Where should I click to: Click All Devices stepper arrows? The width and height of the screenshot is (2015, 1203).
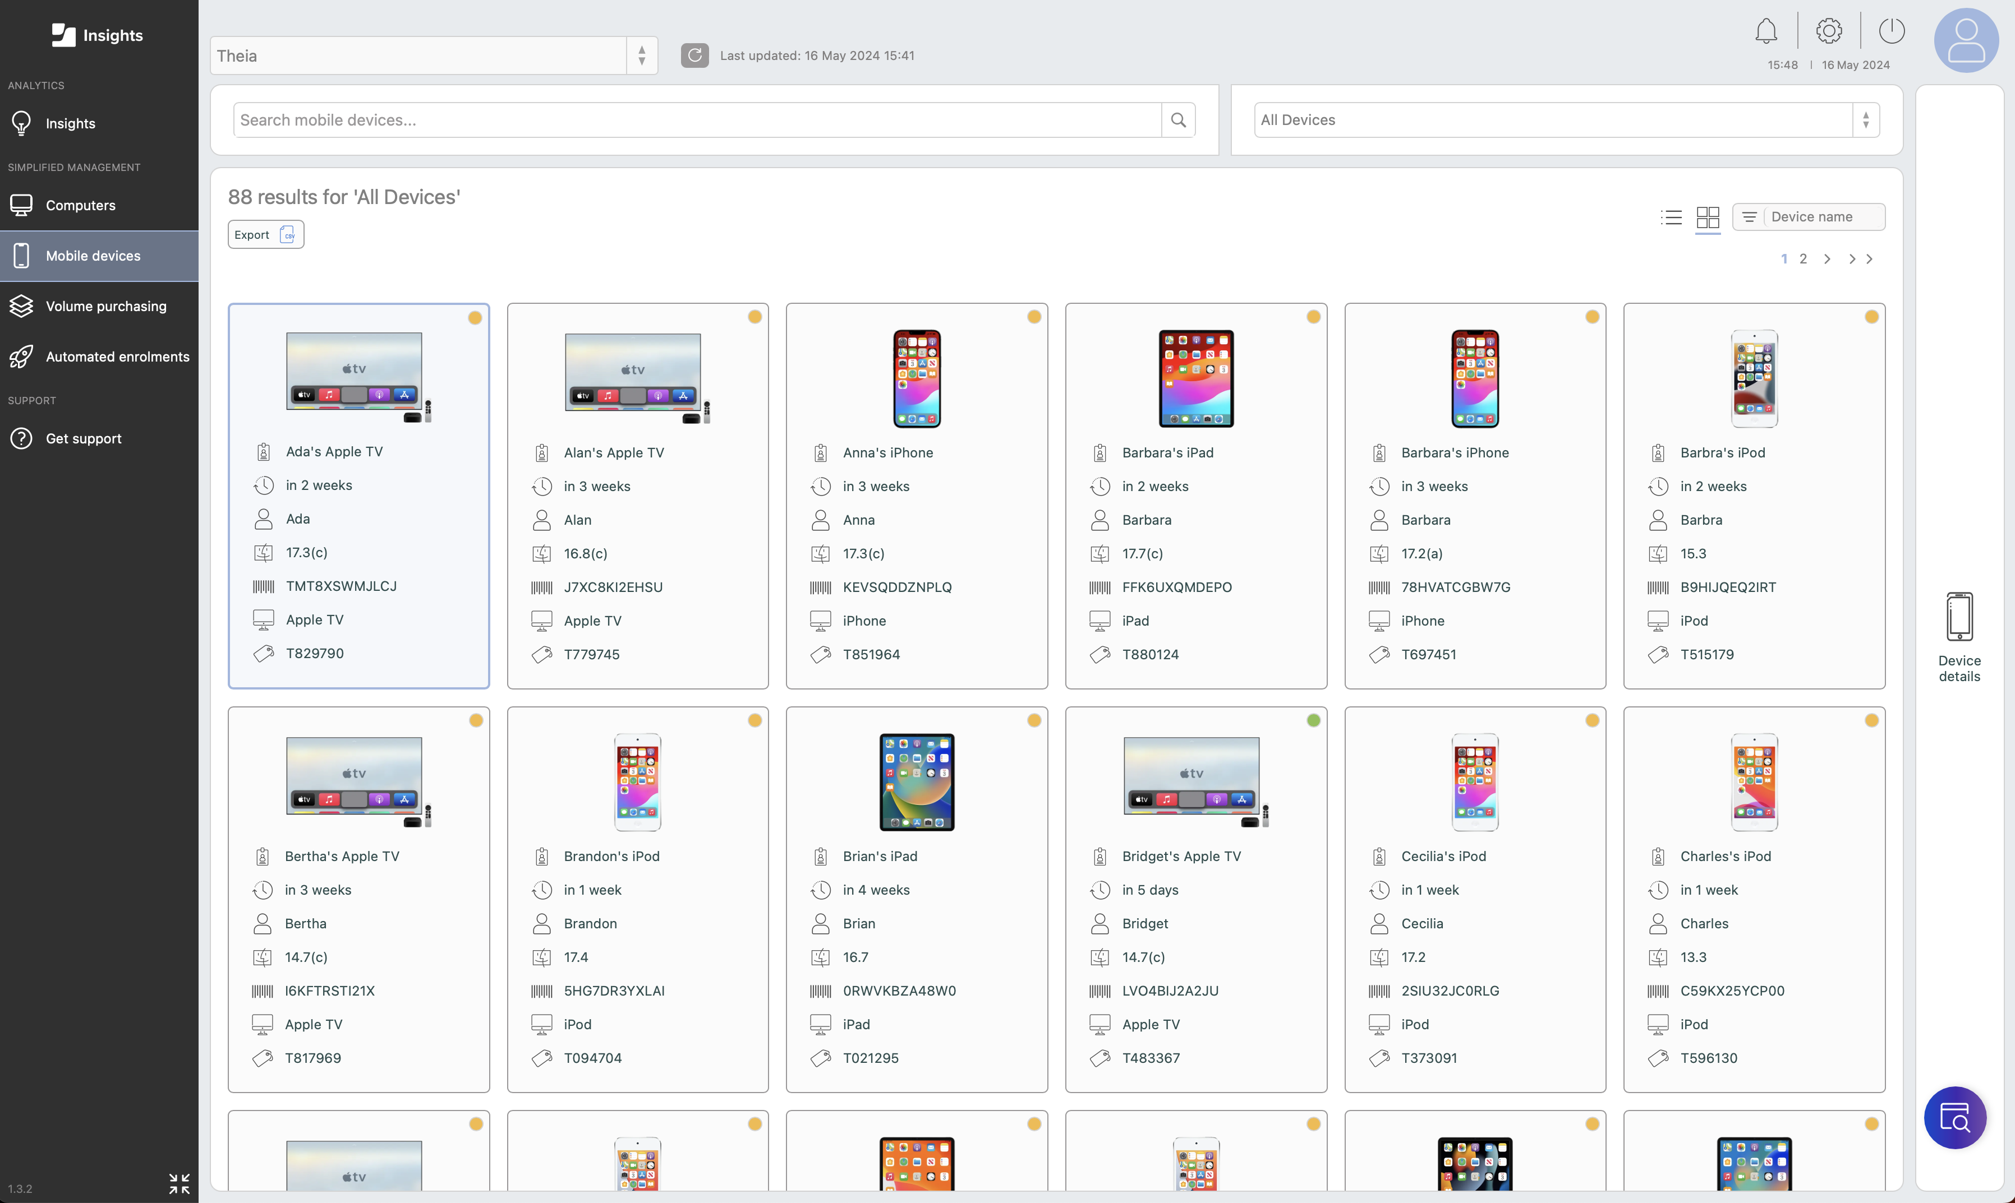(x=1866, y=120)
